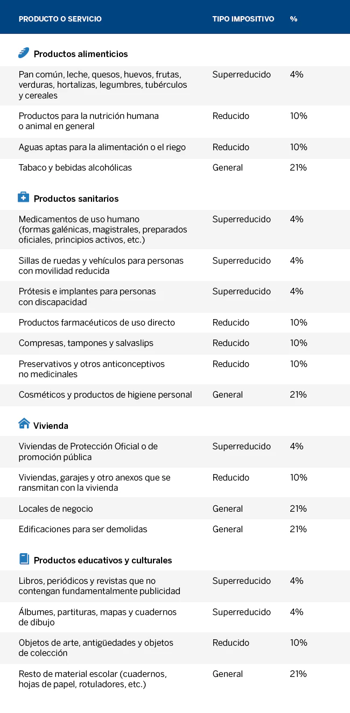Image resolution: width=350 pixels, height=713 pixels.
Task: Click the PRODUCTO O SERVICIO column header
Action: [x=60, y=19]
